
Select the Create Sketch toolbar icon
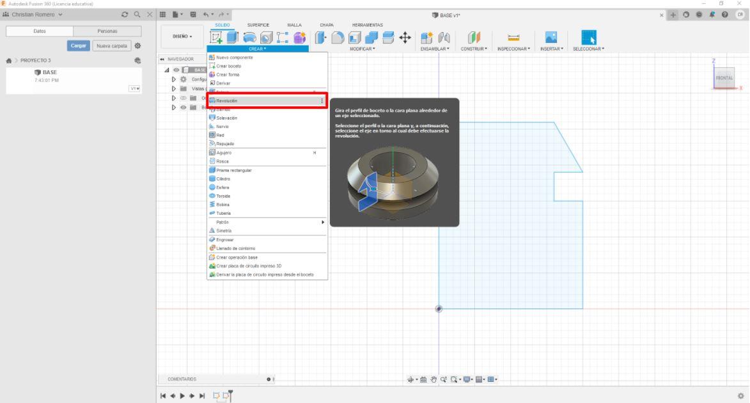(216, 37)
